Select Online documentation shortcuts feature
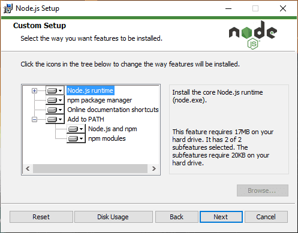The image size is (298, 233). point(113,110)
